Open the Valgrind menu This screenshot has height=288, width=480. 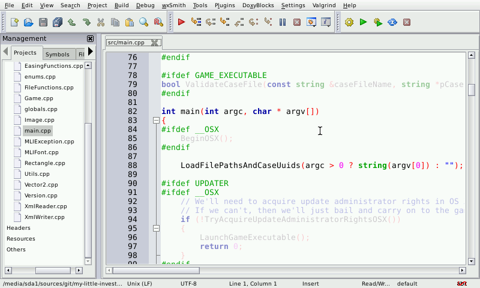pos(324,5)
